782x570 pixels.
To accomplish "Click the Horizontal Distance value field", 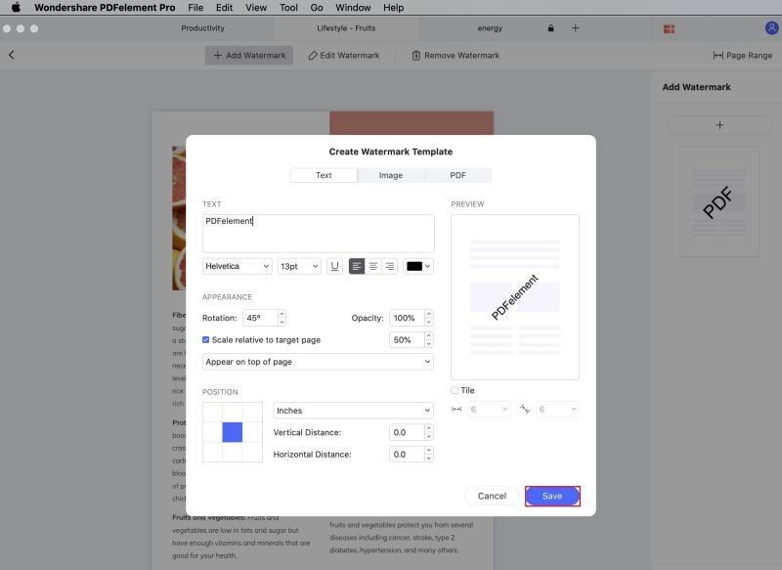I will (x=407, y=455).
